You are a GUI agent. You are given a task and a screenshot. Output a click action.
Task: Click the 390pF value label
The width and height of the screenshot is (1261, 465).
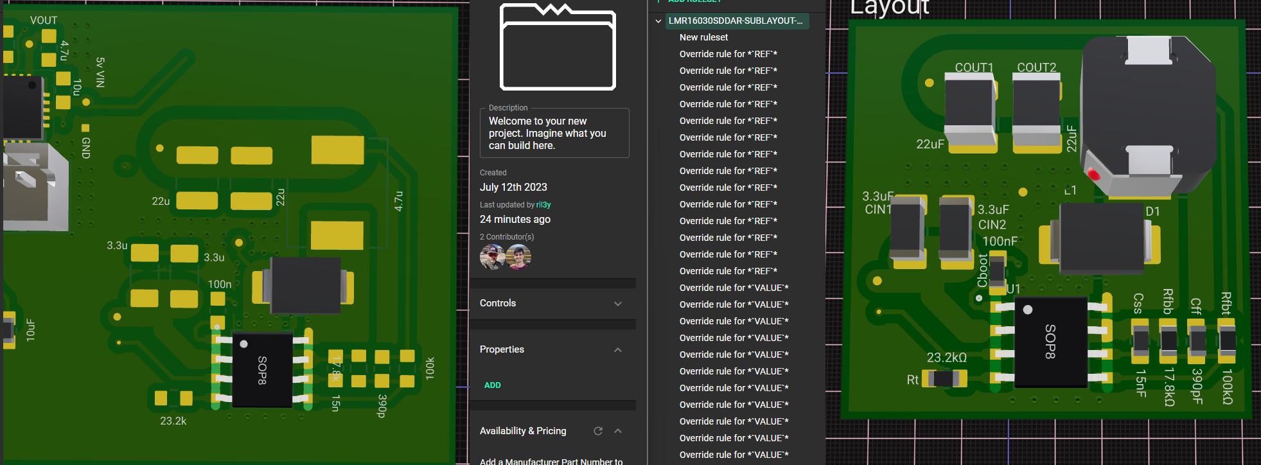(1197, 387)
